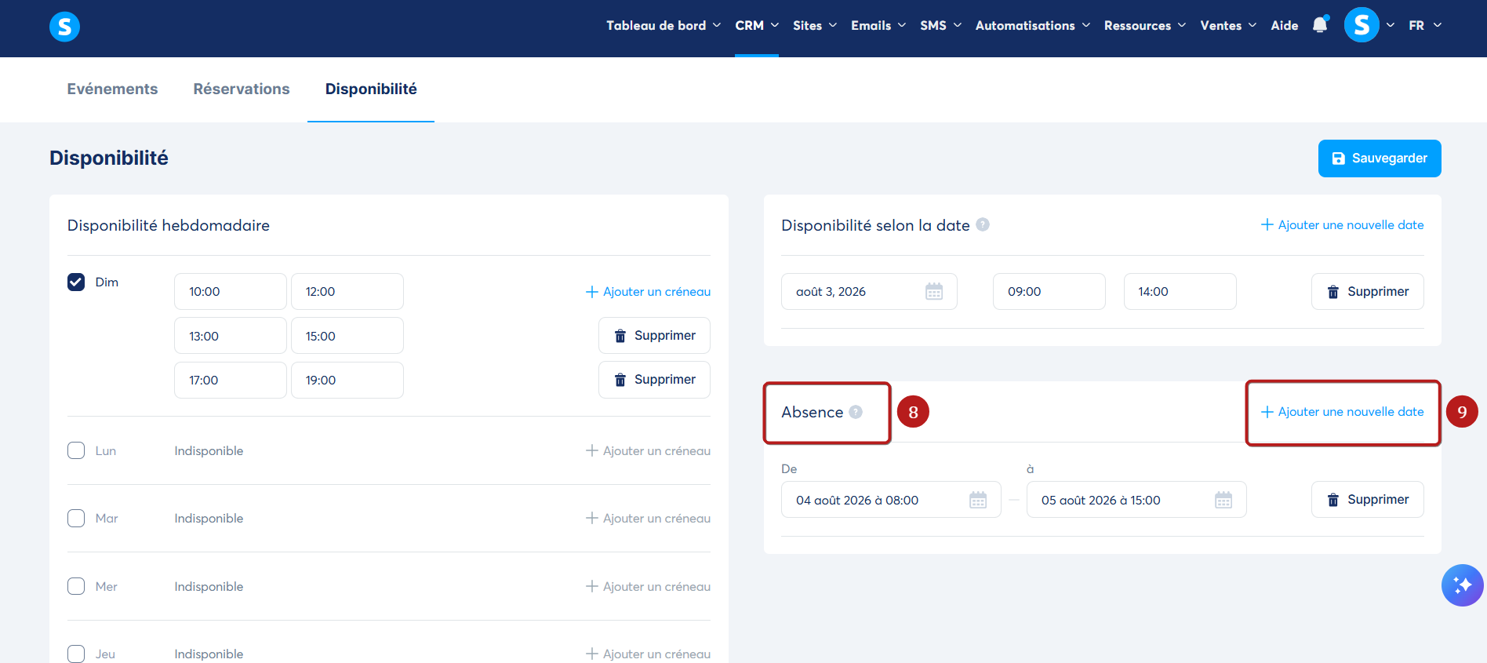Click plus icon of Dim Ajouter un créneau
The image size is (1487, 663).
click(592, 292)
